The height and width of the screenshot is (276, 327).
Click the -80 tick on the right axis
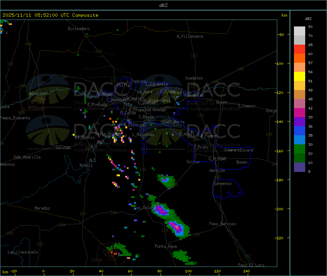281,34
